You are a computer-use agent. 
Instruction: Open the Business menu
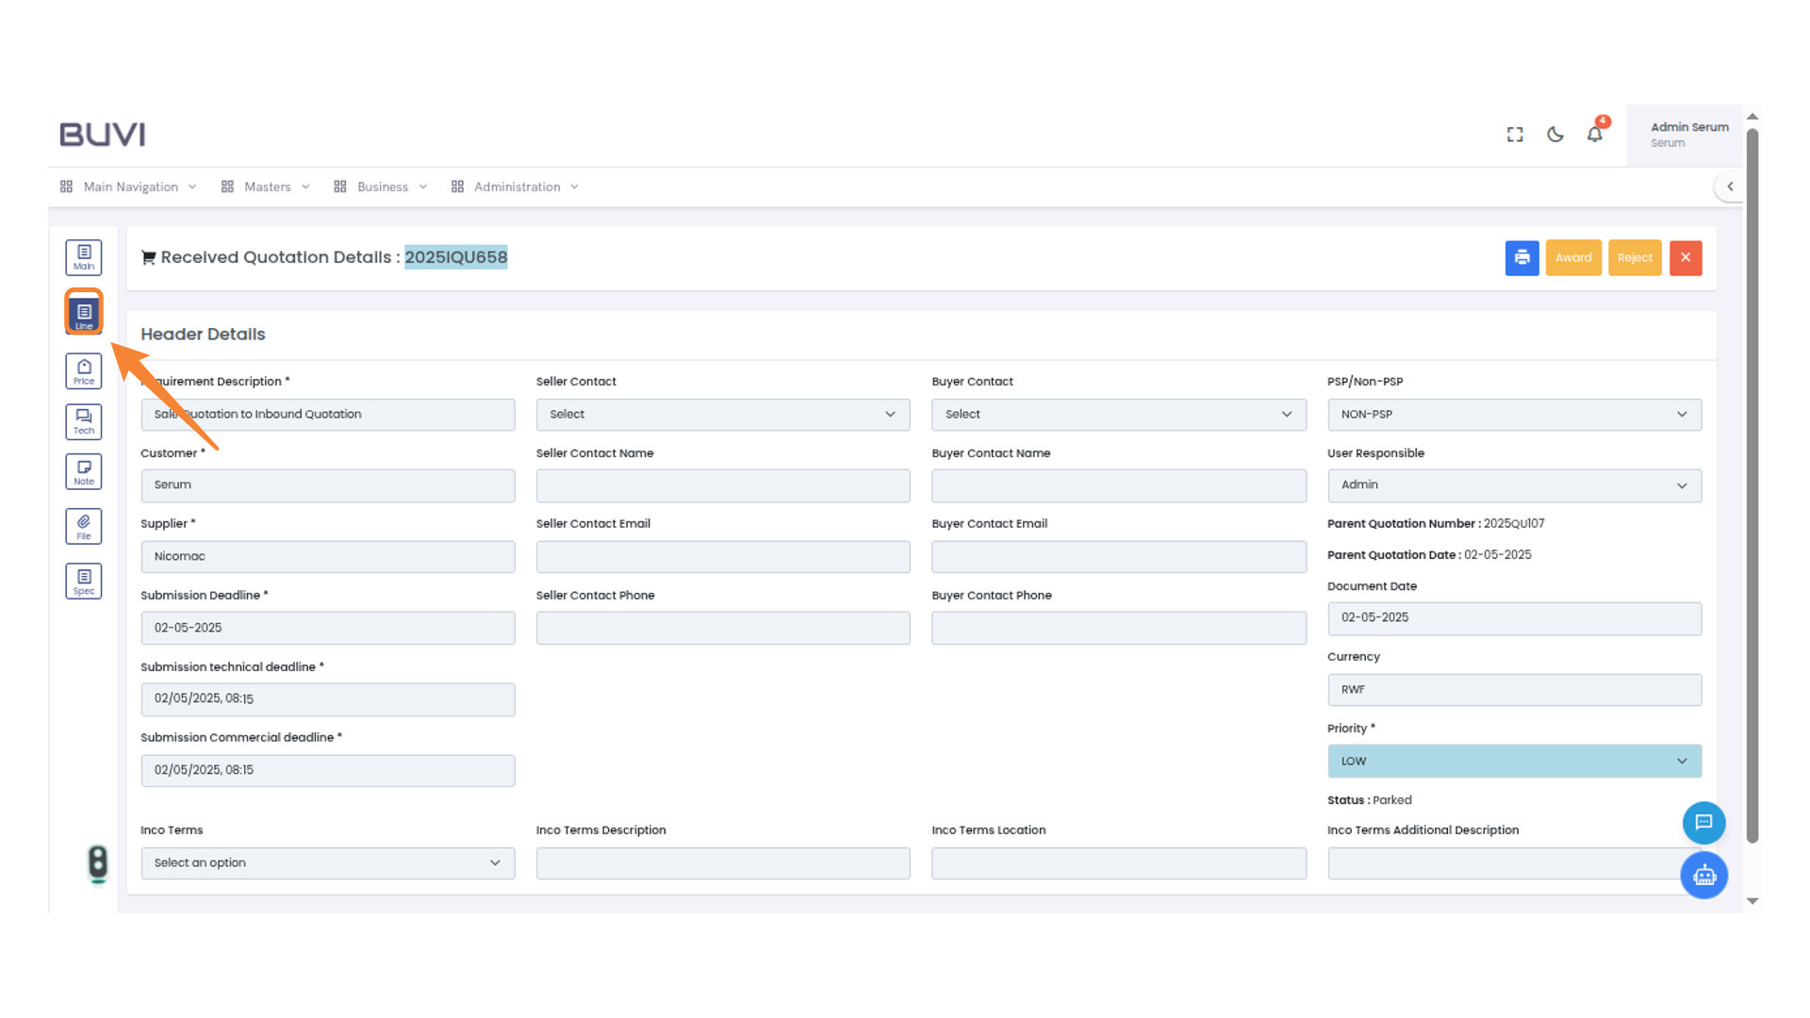pos(382,187)
